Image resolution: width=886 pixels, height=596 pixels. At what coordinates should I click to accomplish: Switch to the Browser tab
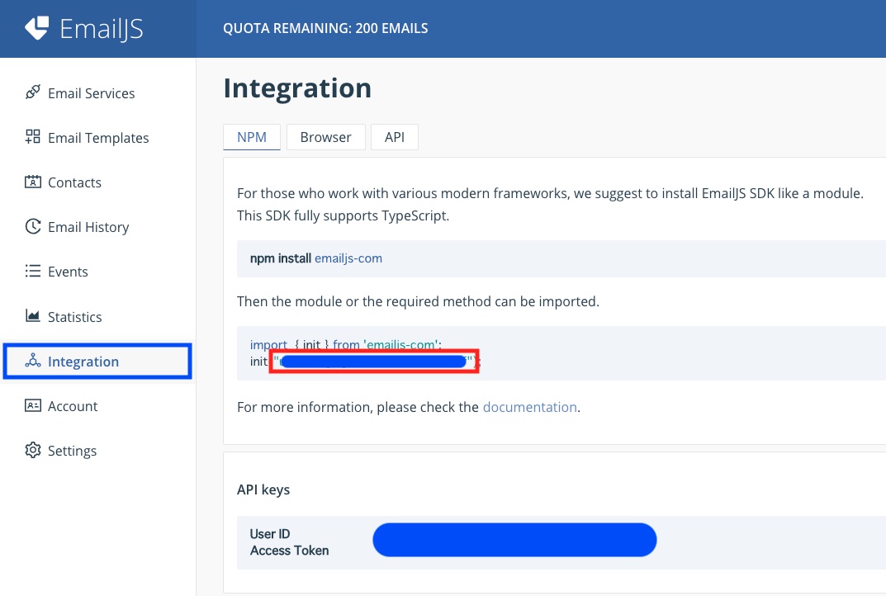coord(325,137)
